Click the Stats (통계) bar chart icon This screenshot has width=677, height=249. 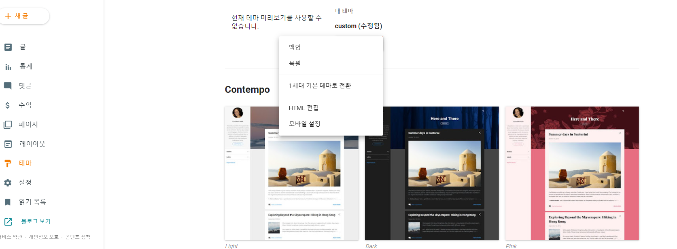tap(8, 67)
